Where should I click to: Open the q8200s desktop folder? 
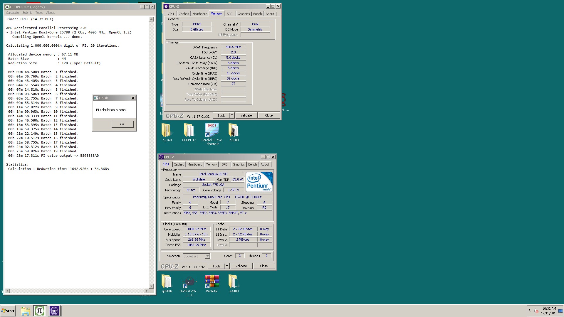coord(167,284)
